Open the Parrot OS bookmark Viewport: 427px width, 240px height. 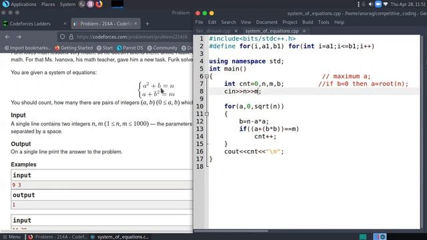[130, 48]
